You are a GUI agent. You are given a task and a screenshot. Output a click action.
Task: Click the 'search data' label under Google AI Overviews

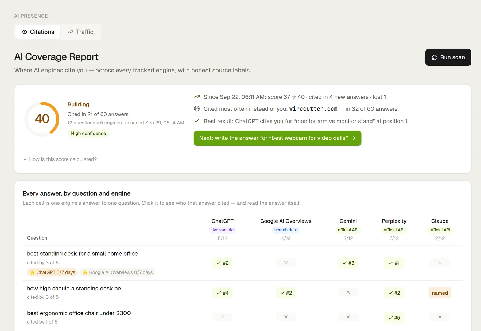point(286,230)
